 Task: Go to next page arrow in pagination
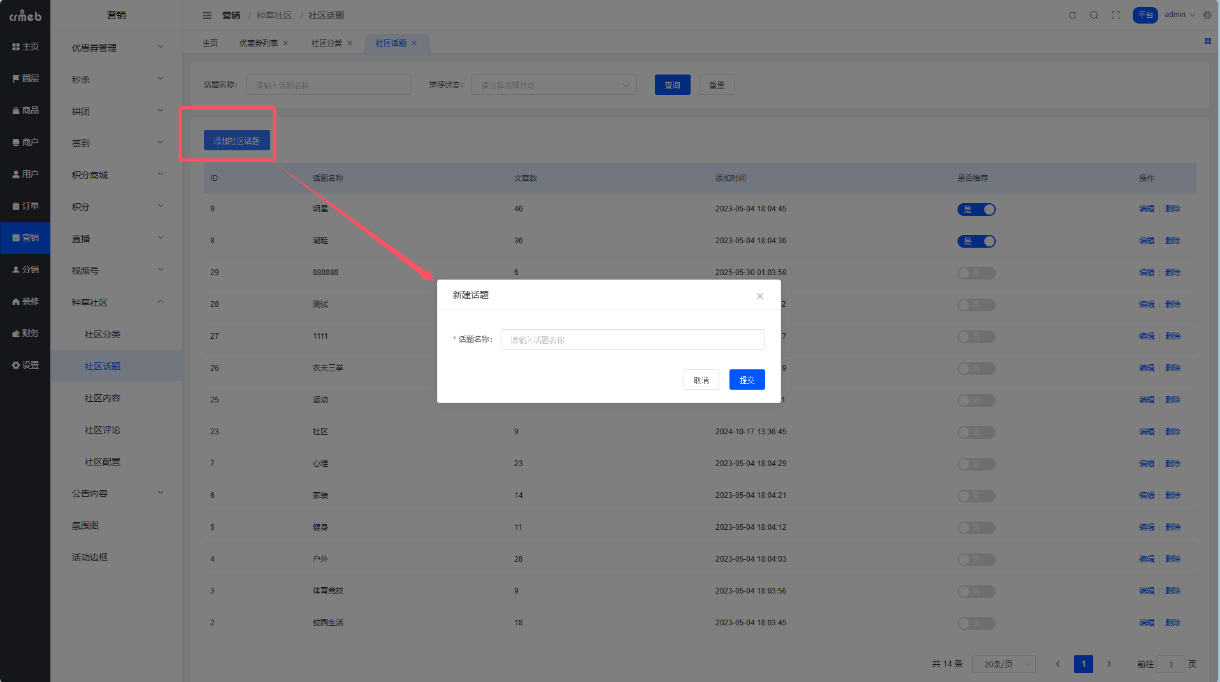[1109, 664]
